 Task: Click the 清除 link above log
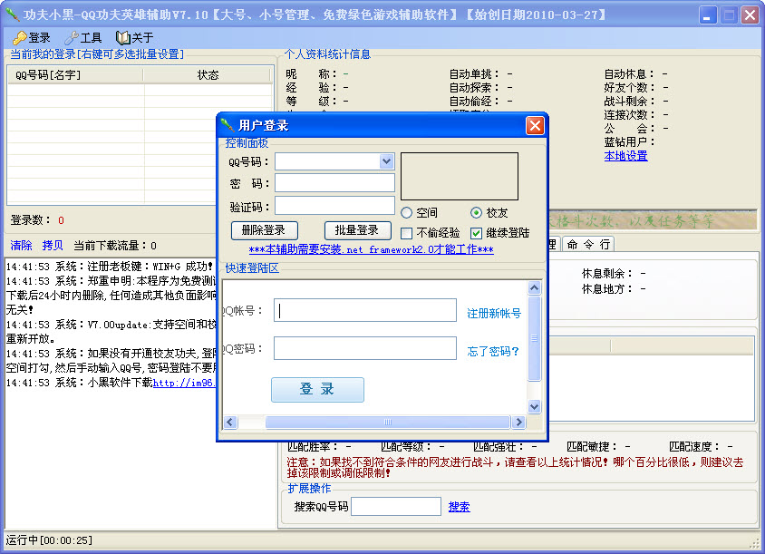pos(22,246)
